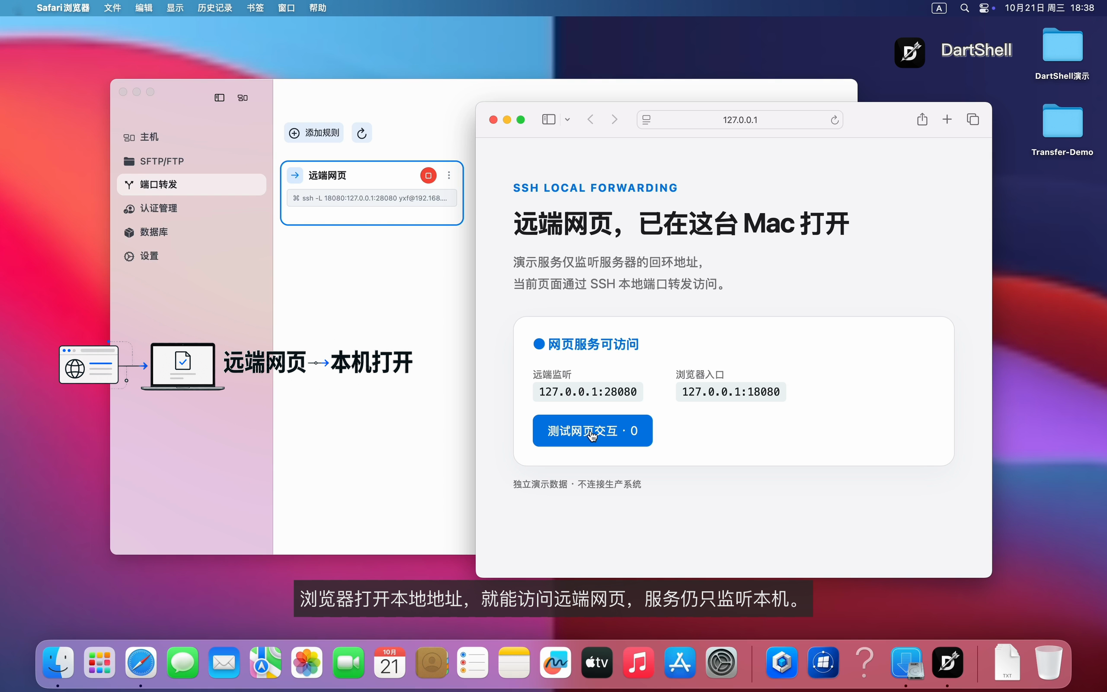Show Safari tab overview
The height and width of the screenshot is (692, 1107).
[973, 119]
